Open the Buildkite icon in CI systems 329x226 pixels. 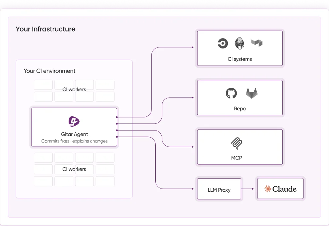[x=256, y=43]
